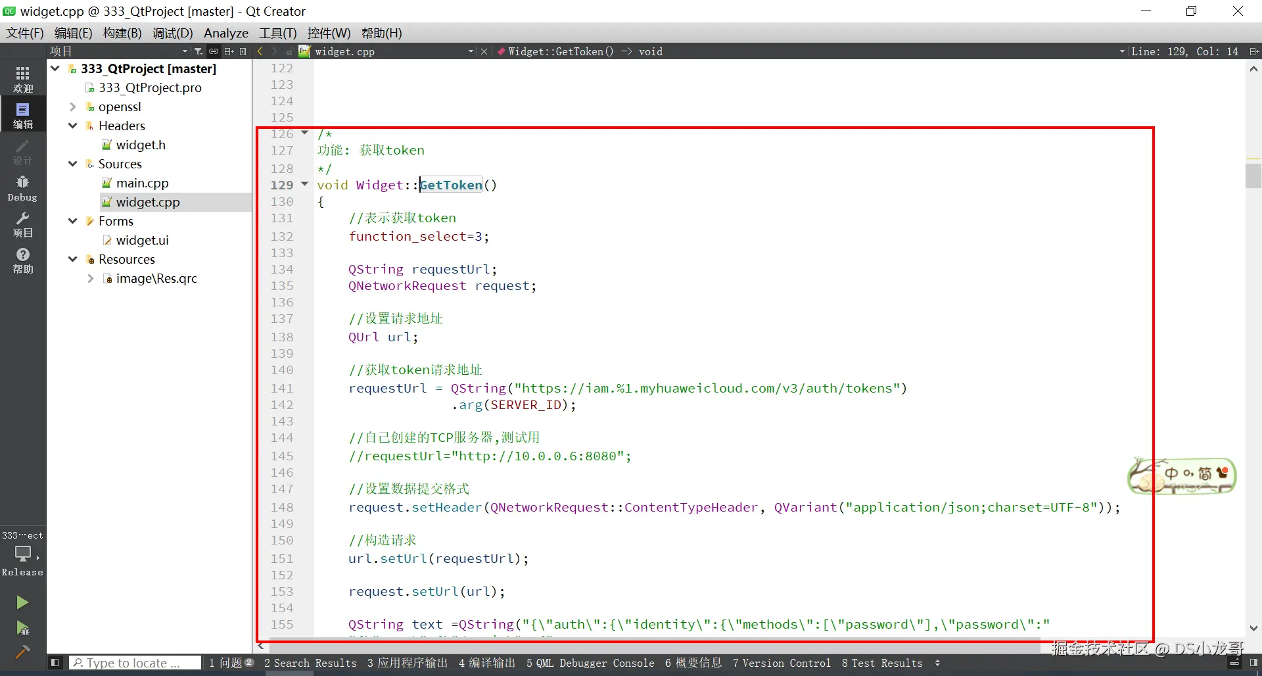Show the 问题 issues output pane
The width and height of the screenshot is (1262, 676).
(x=231, y=663)
